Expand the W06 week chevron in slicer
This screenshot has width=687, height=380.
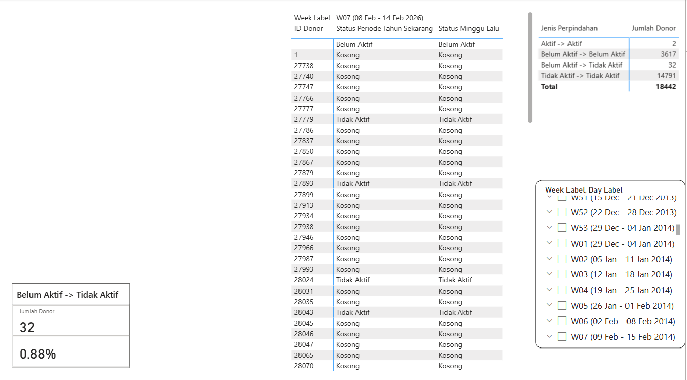pyautogui.click(x=549, y=321)
